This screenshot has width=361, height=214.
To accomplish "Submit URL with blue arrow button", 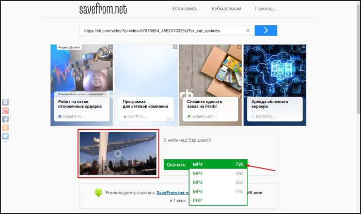I will pos(265,30).
